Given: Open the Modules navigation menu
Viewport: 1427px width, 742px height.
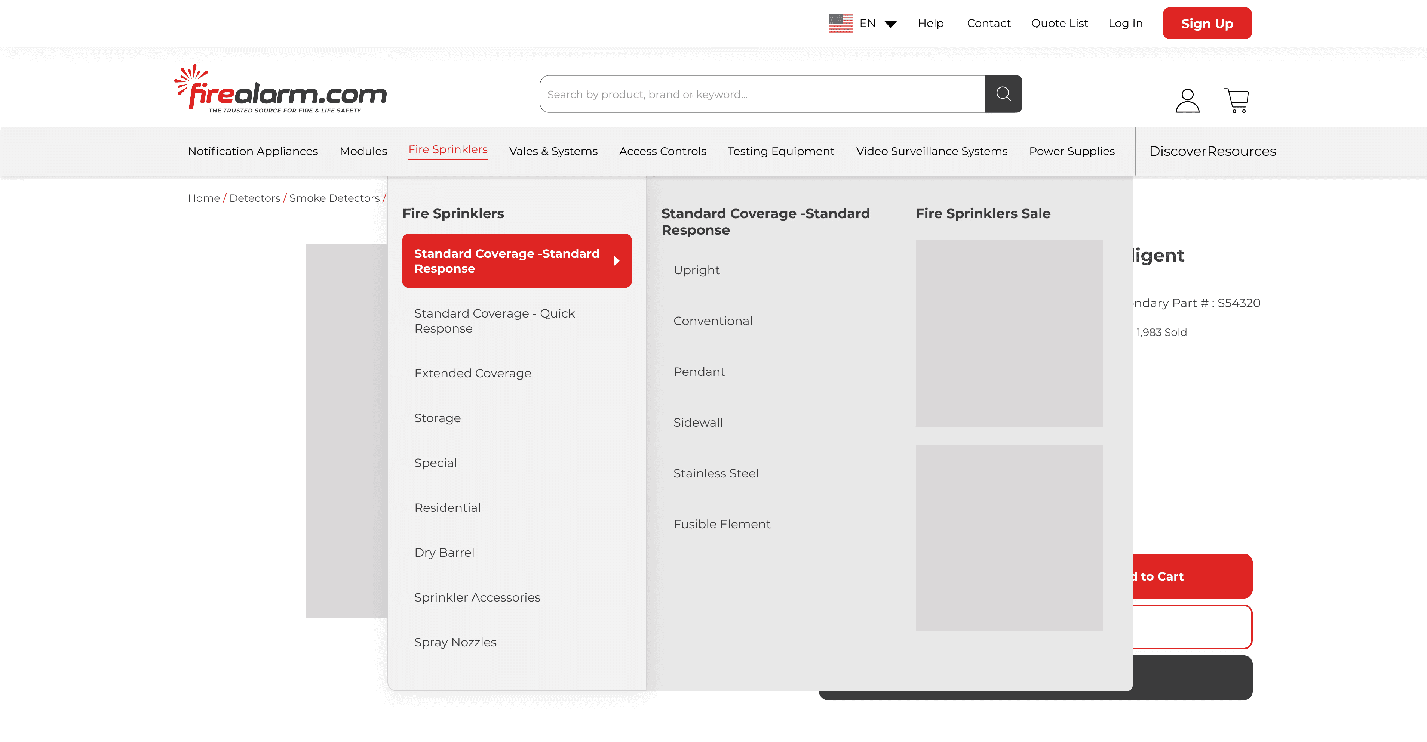Looking at the screenshot, I should pyautogui.click(x=363, y=151).
